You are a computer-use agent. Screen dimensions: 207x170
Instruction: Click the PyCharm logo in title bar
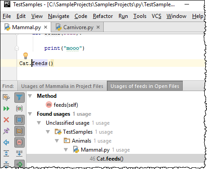click(7, 4)
